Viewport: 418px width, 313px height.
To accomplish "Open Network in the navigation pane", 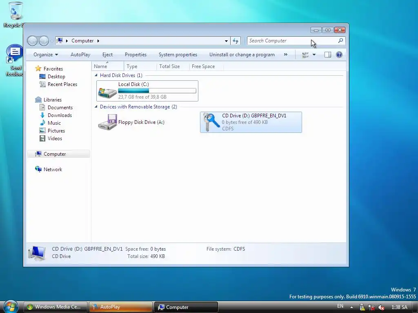I will [x=53, y=169].
